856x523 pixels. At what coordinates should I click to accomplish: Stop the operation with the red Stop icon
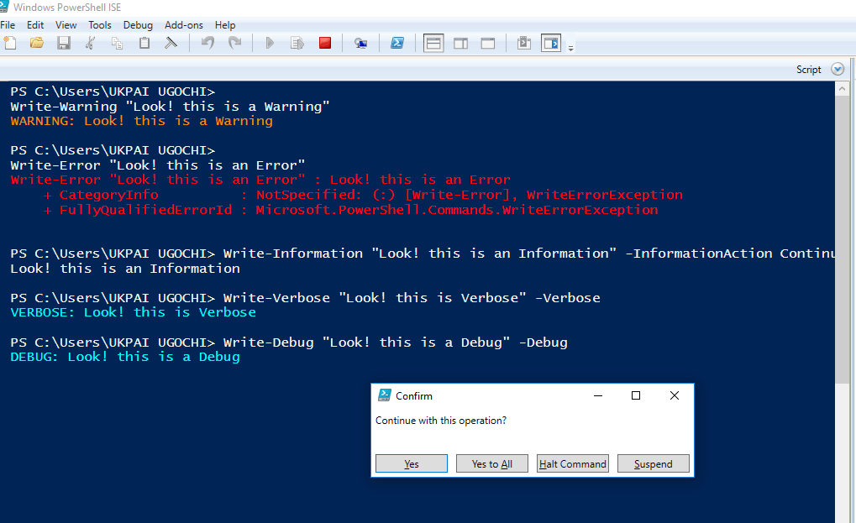pyautogui.click(x=324, y=43)
